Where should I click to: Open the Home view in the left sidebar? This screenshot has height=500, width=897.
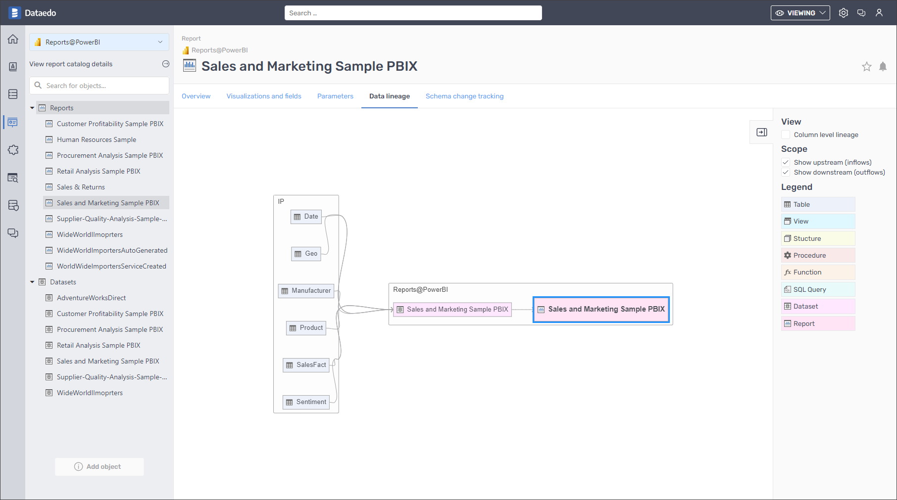(13, 39)
